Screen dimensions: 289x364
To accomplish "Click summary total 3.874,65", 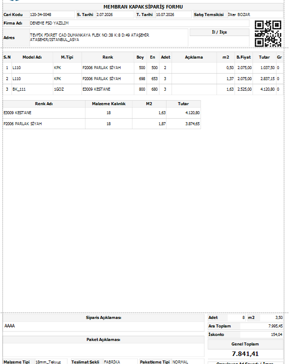I will [x=192, y=124].
